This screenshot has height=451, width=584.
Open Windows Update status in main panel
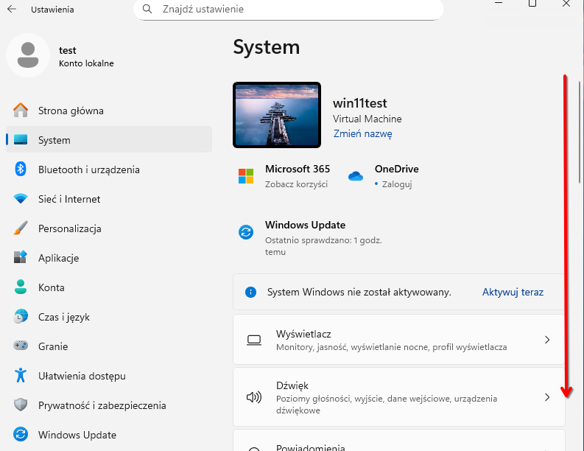pos(310,237)
